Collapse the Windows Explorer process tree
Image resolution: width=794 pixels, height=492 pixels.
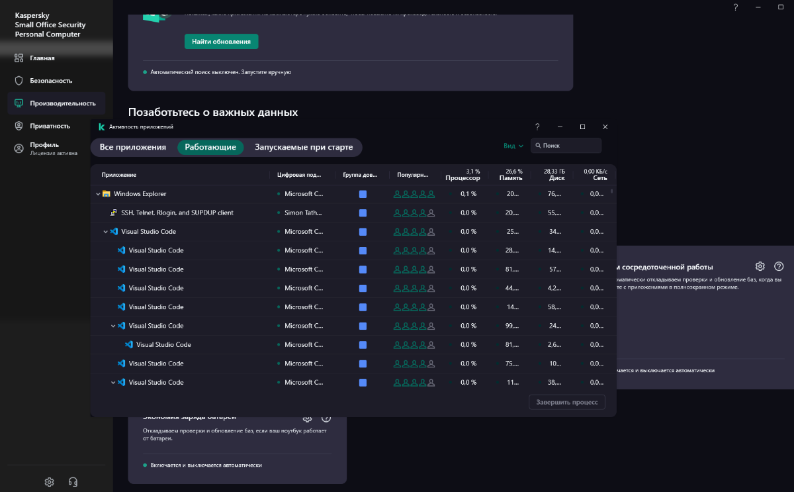click(98, 194)
